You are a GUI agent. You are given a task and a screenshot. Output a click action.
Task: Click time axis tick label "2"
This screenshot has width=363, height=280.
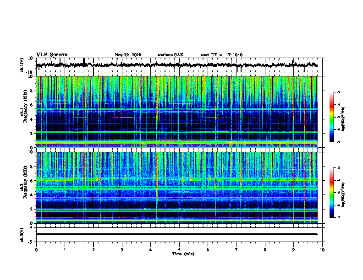tap(93, 250)
